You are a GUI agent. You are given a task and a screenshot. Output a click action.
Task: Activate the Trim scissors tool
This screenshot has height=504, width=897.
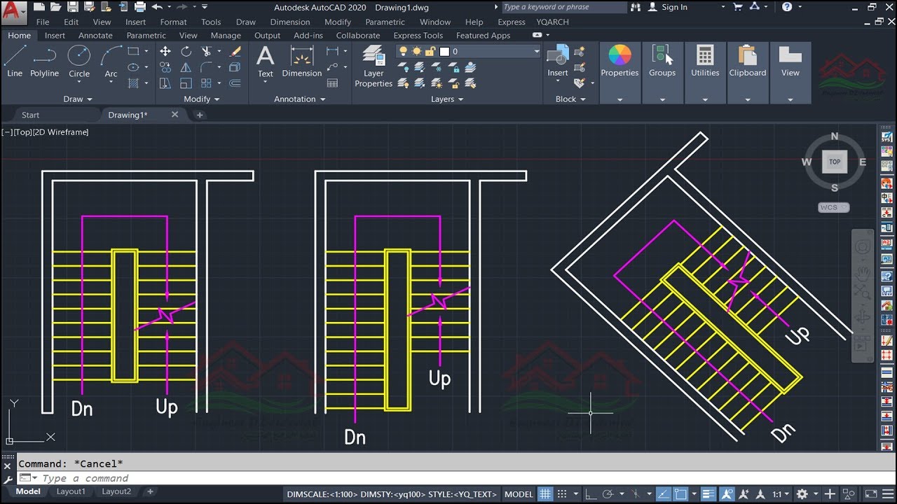(x=206, y=51)
